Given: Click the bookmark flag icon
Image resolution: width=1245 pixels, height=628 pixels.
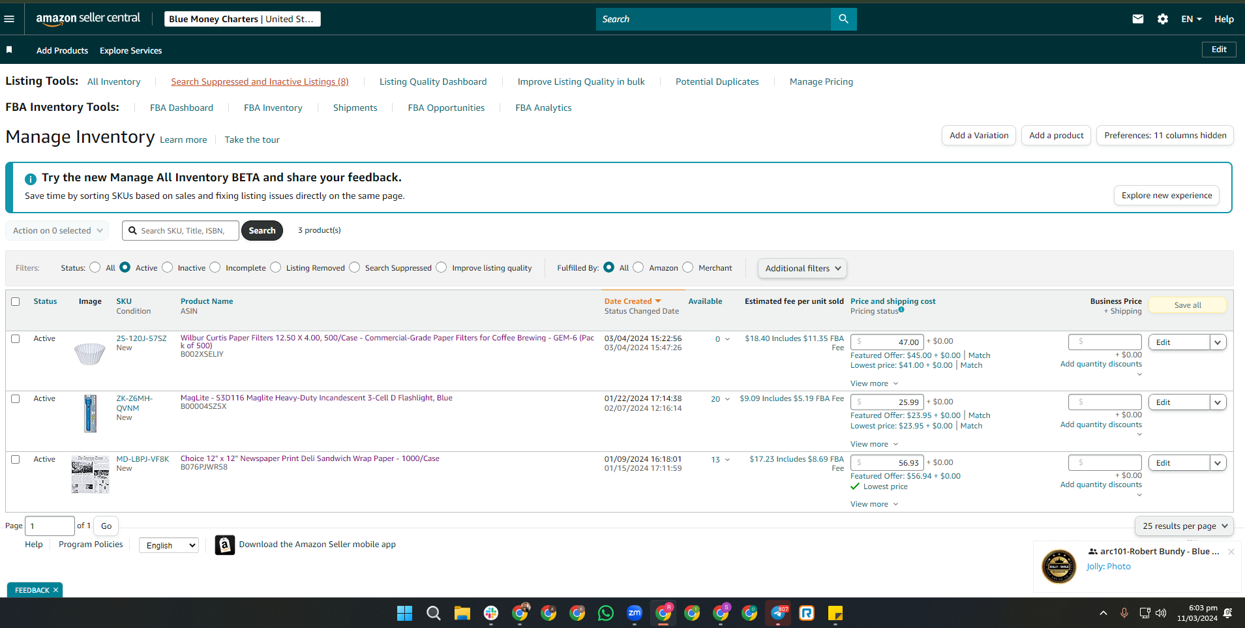Looking at the screenshot, I should 9,50.
